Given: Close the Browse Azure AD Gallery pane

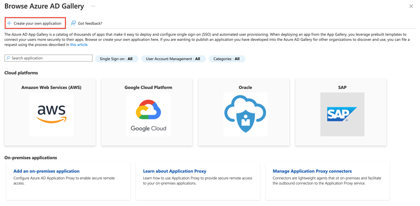Looking at the screenshot, I should (411, 6).
